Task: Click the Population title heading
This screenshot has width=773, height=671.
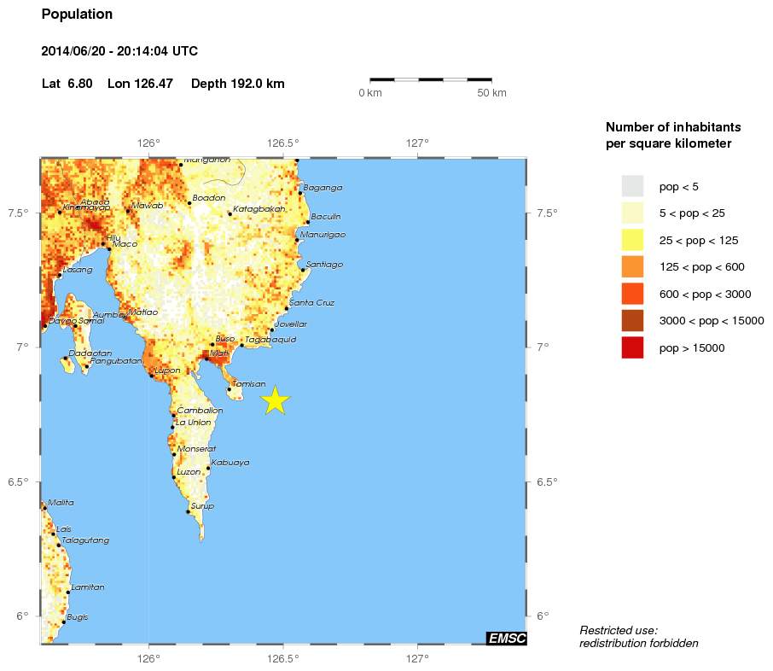Action: point(77,14)
